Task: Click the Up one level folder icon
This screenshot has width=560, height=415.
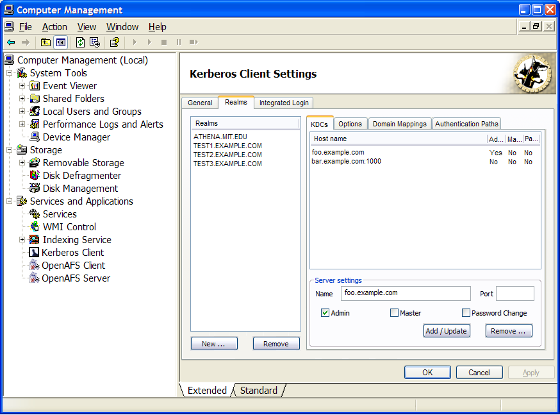Action: 45,42
